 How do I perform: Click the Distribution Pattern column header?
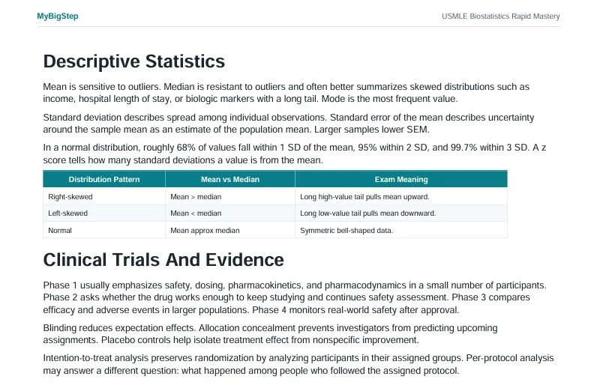pos(104,180)
